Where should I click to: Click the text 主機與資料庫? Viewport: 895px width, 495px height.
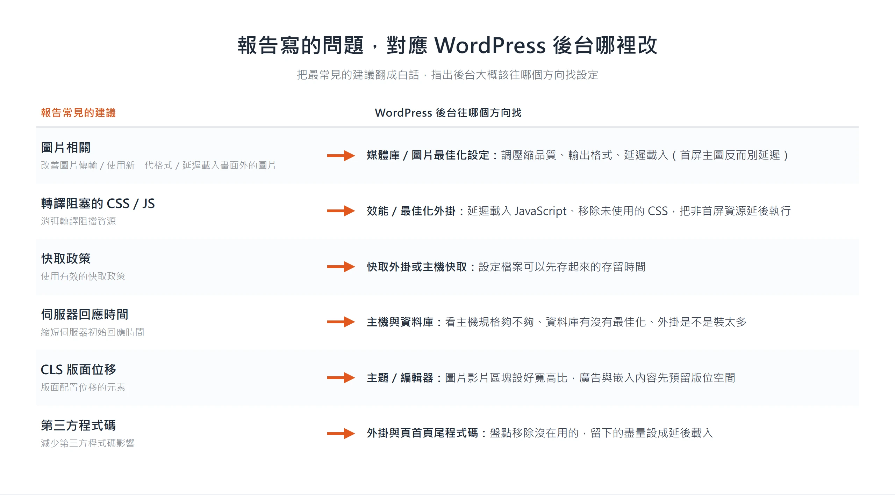click(400, 322)
